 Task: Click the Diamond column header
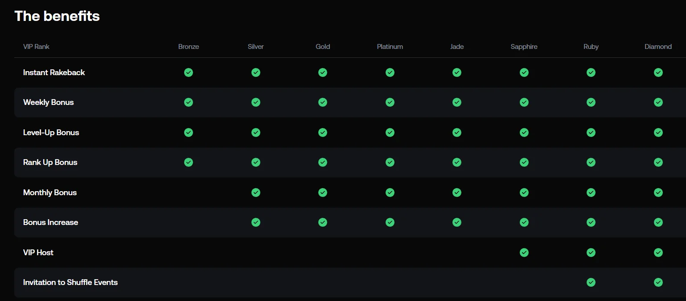point(658,47)
